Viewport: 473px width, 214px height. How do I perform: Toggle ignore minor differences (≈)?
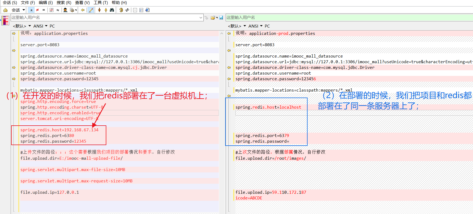point(58,10)
